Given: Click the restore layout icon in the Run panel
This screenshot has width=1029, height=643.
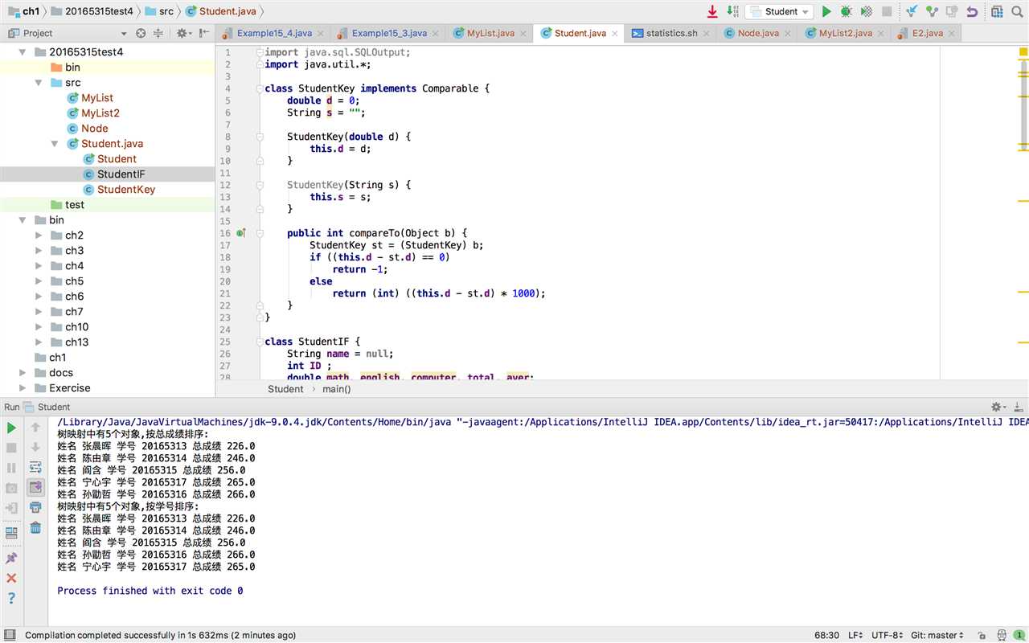Looking at the screenshot, I should tap(11, 532).
